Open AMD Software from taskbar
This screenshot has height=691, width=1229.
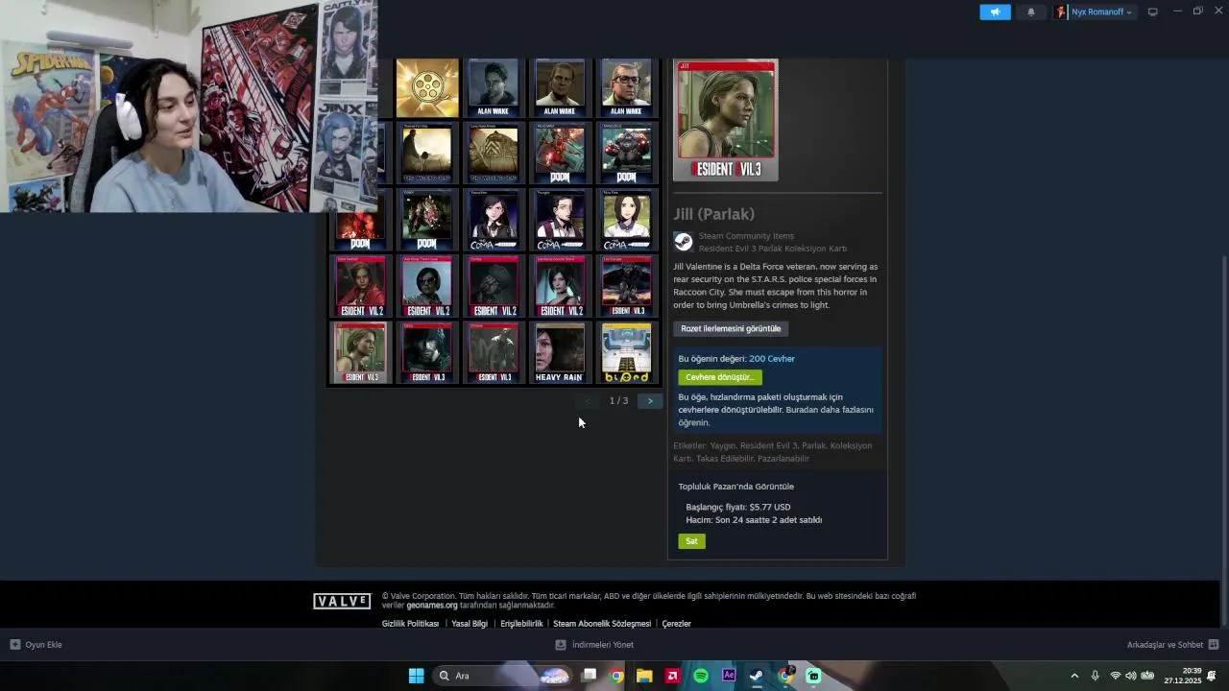672,676
